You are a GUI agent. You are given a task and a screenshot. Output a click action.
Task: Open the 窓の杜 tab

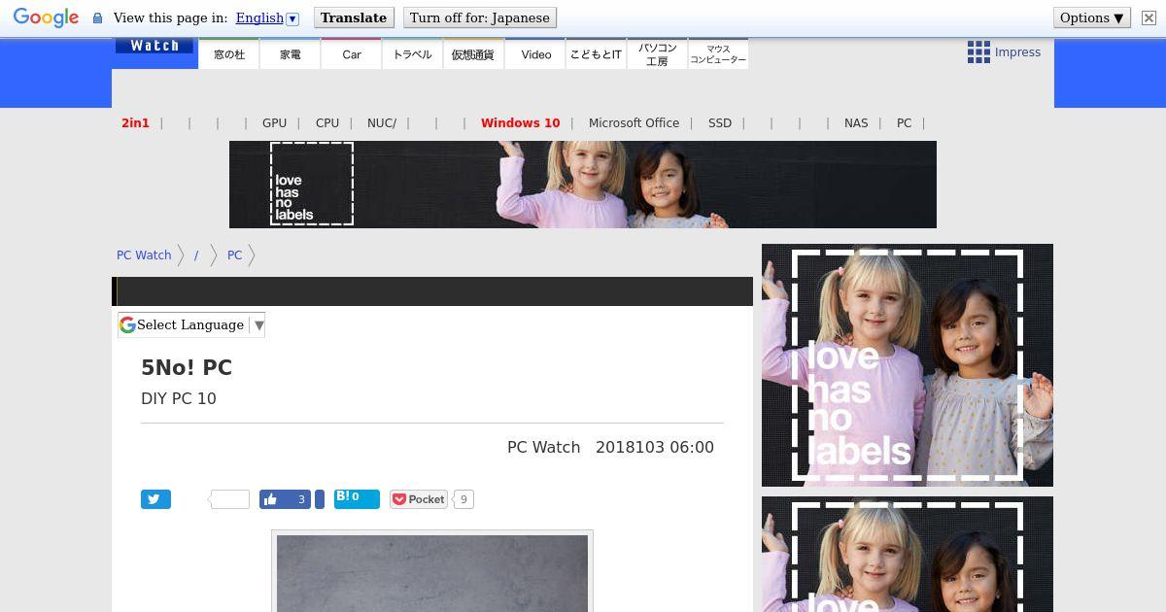point(229,54)
